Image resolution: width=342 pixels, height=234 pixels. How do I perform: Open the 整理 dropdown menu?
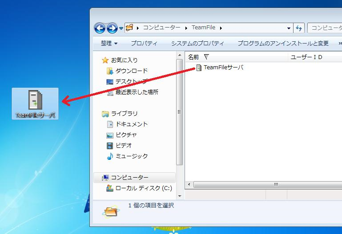coord(109,44)
